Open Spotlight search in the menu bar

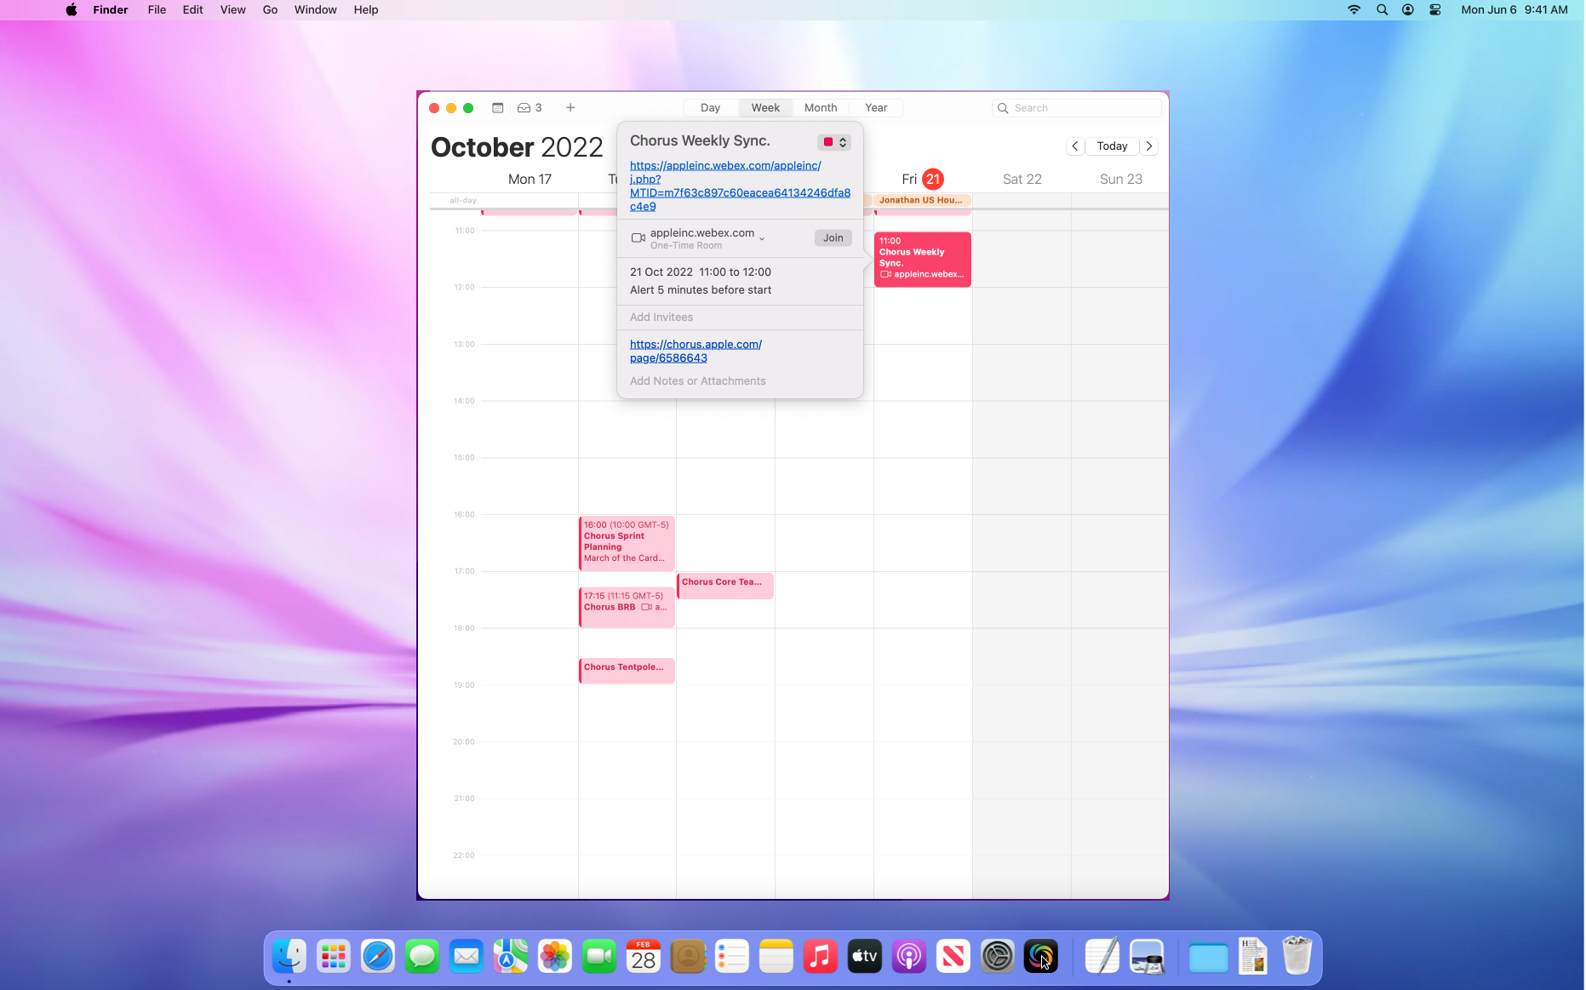[1382, 10]
